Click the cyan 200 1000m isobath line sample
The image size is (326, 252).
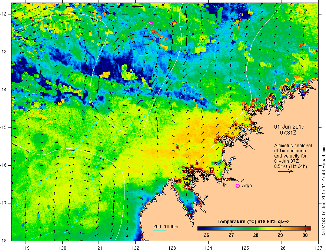[160, 231]
